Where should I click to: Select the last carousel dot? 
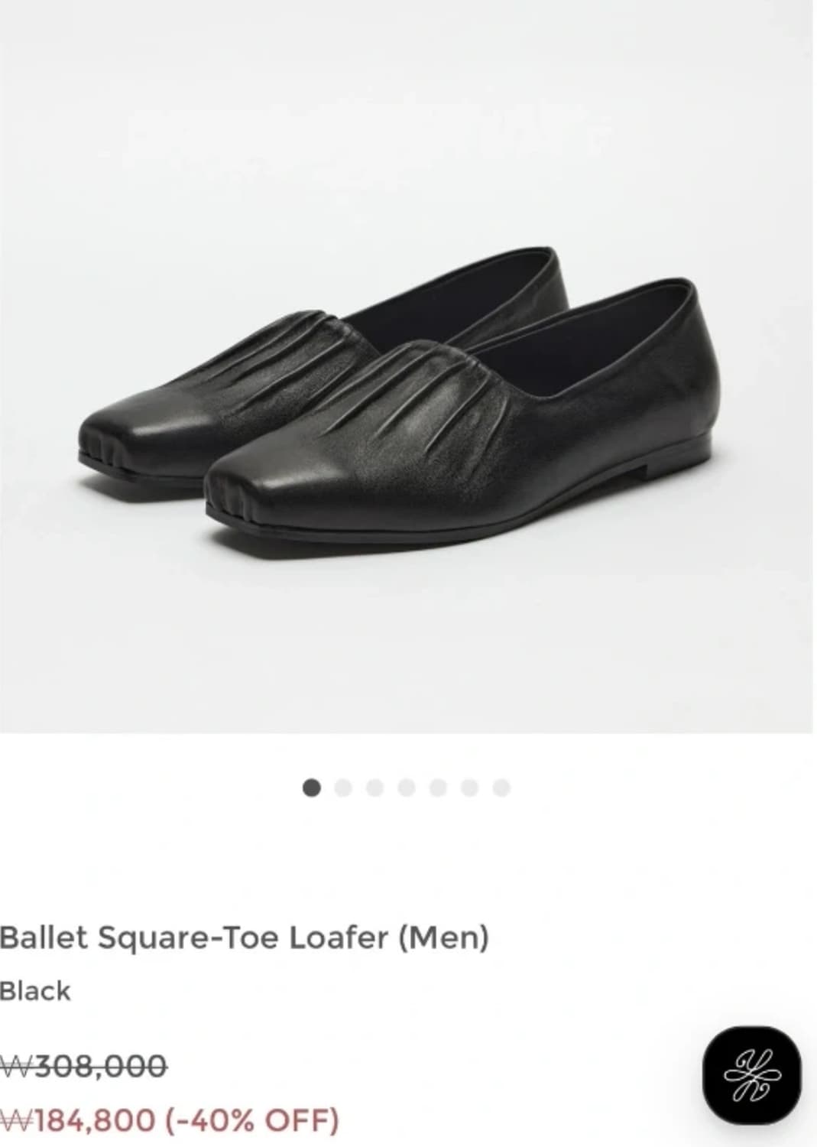(x=501, y=788)
